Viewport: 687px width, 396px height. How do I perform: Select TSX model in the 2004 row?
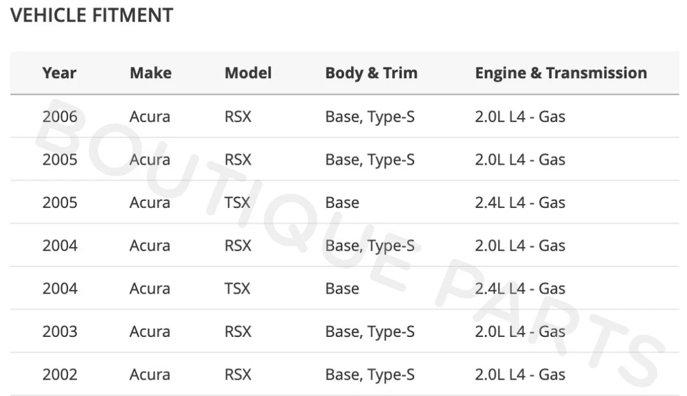pos(238,289)
